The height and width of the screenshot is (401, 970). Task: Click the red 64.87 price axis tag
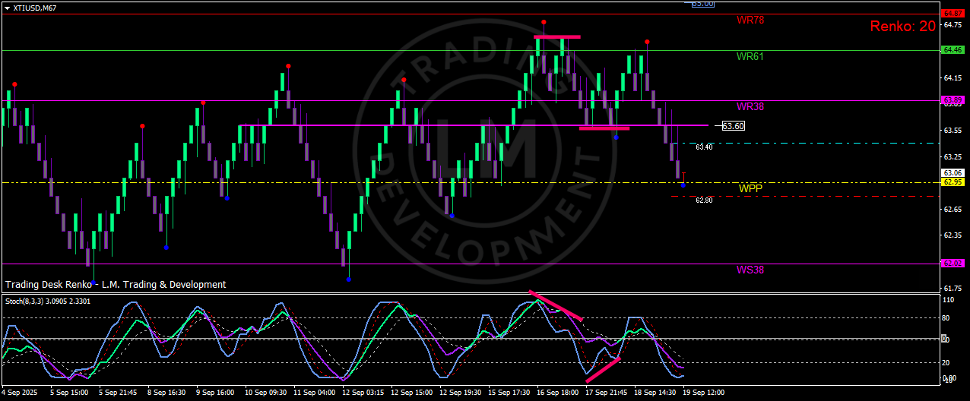(952, 14)
